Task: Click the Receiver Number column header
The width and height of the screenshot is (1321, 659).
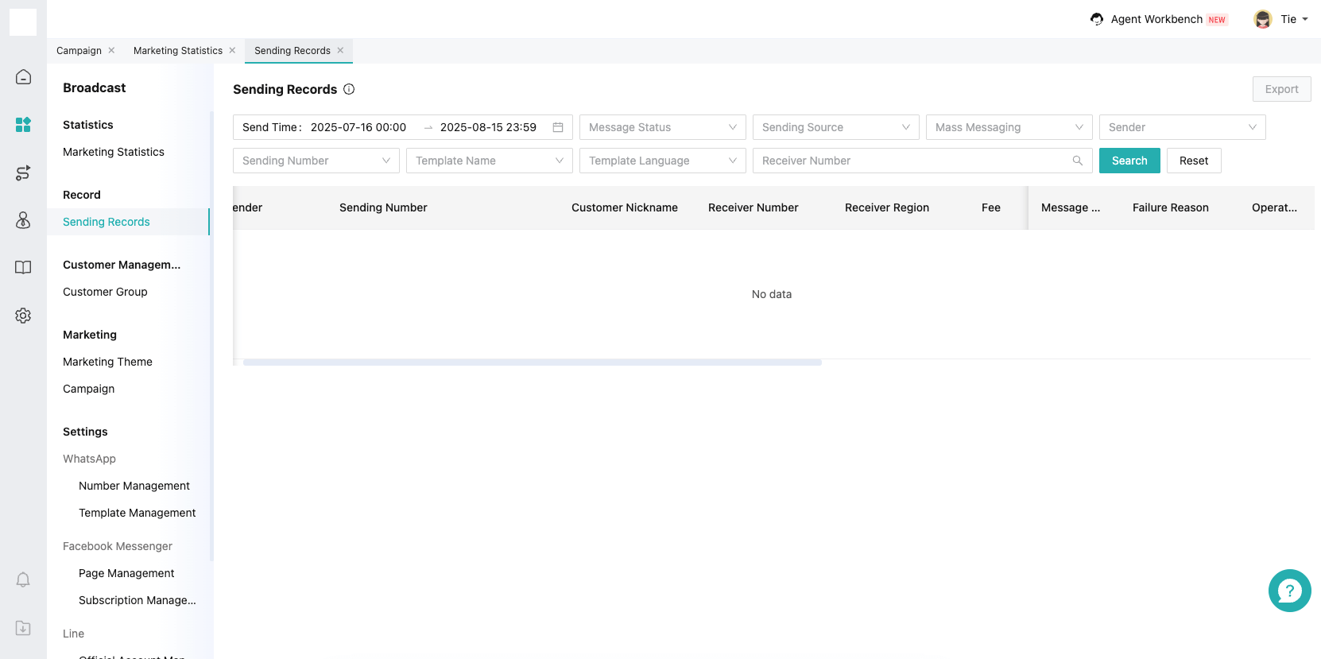Action: 753,207
